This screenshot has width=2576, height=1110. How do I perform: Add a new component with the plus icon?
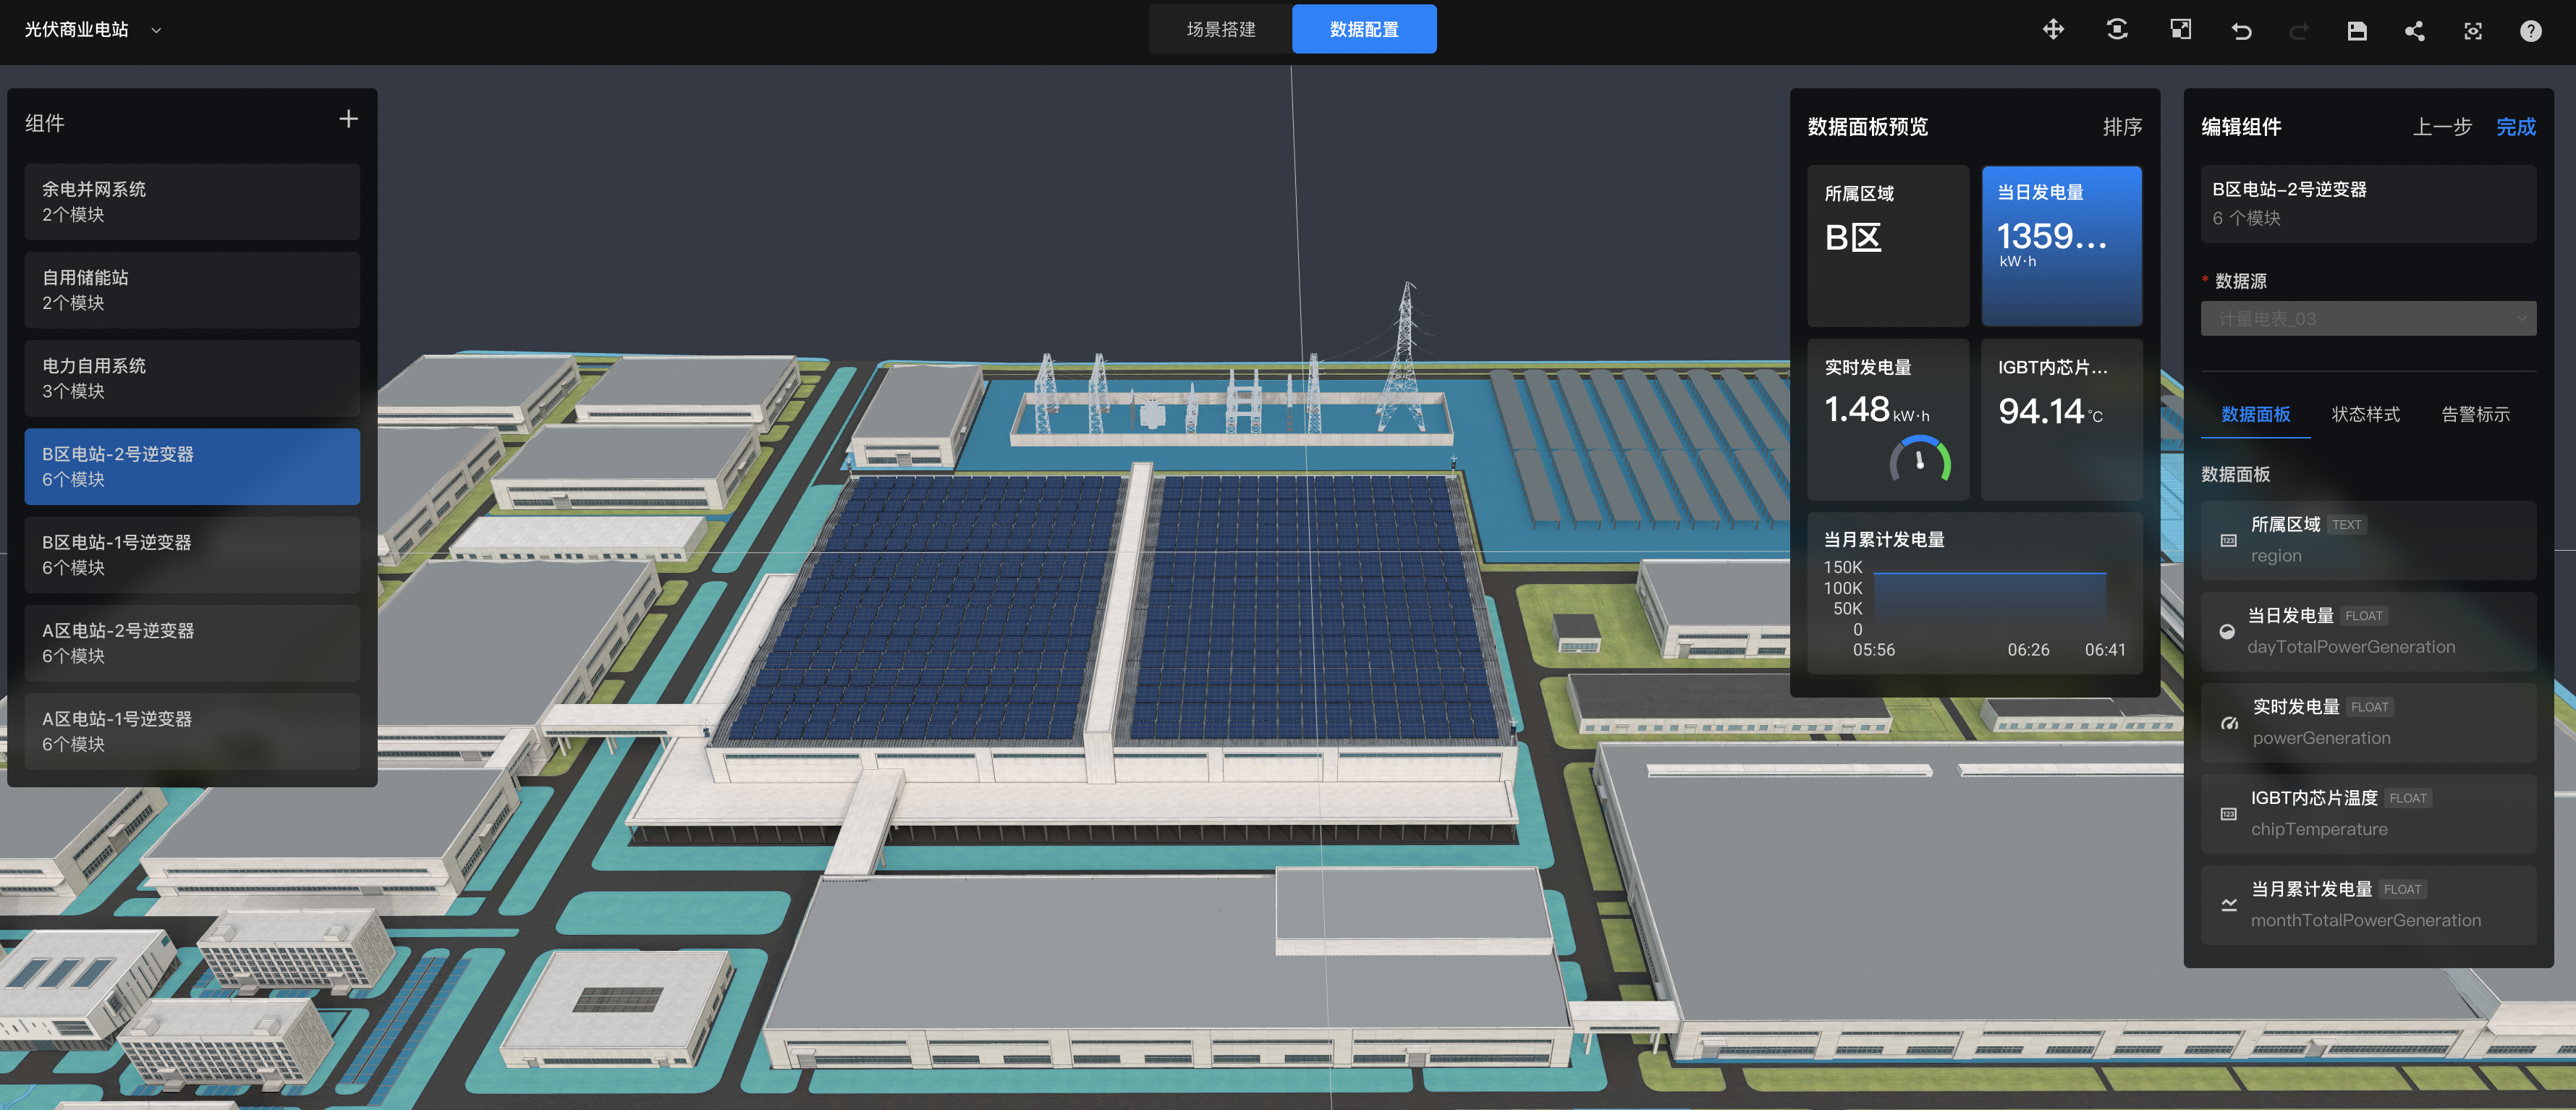click(348, 119)
